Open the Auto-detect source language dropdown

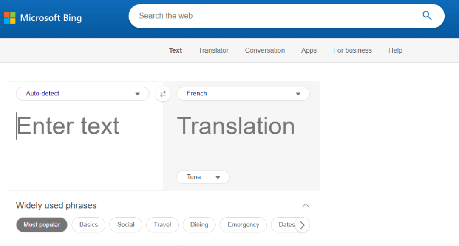pyautogui.click(x=82, y=93)
